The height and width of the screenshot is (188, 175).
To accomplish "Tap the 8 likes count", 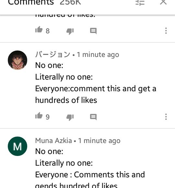I will click(x=48, y=31).
